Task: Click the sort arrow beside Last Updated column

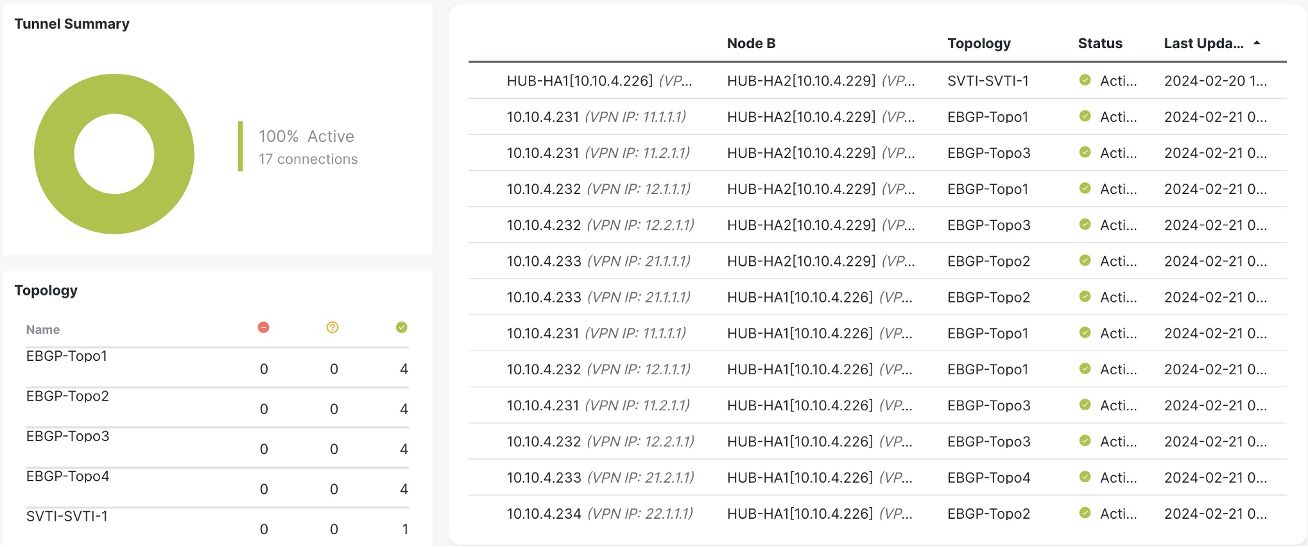Action: 1257,43
